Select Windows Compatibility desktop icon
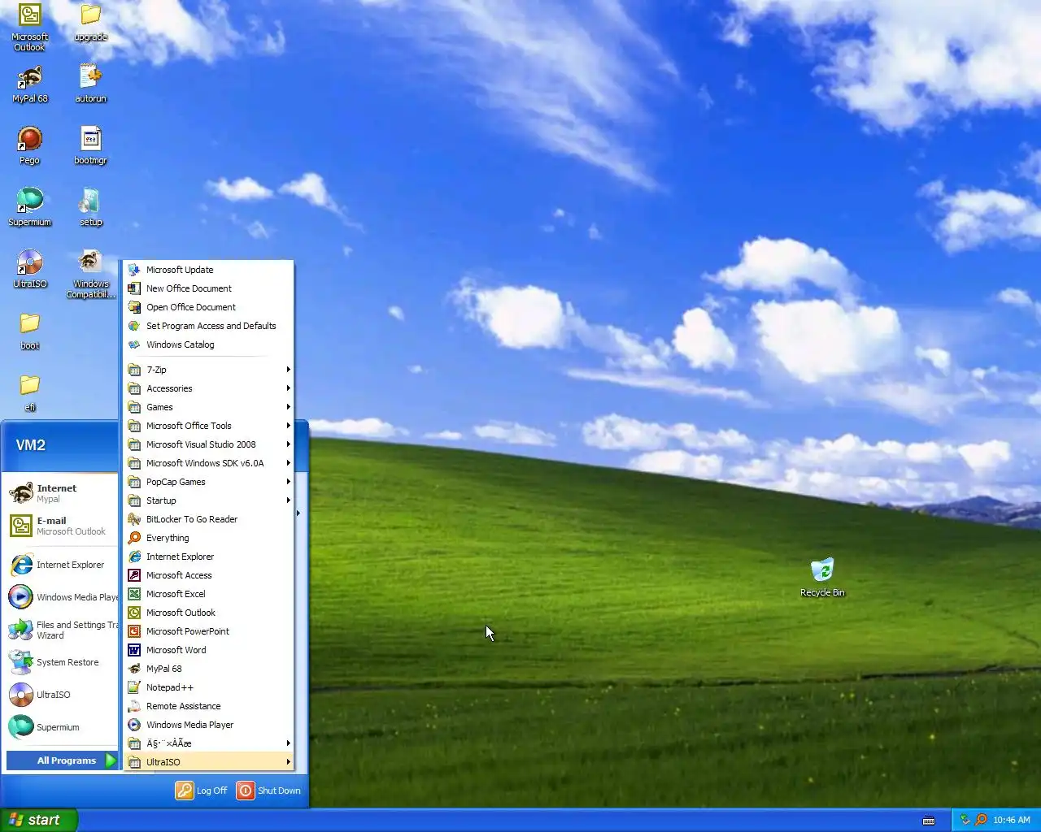 click(x=90, y=275)
